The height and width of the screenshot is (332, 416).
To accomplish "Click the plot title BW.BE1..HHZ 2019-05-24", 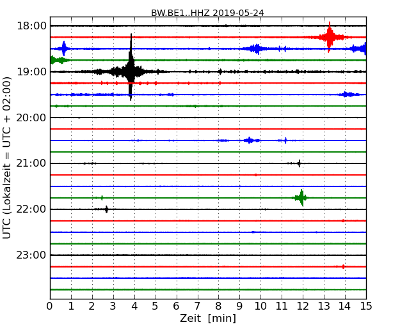I will pyautogui.click(x=207, y=13).
